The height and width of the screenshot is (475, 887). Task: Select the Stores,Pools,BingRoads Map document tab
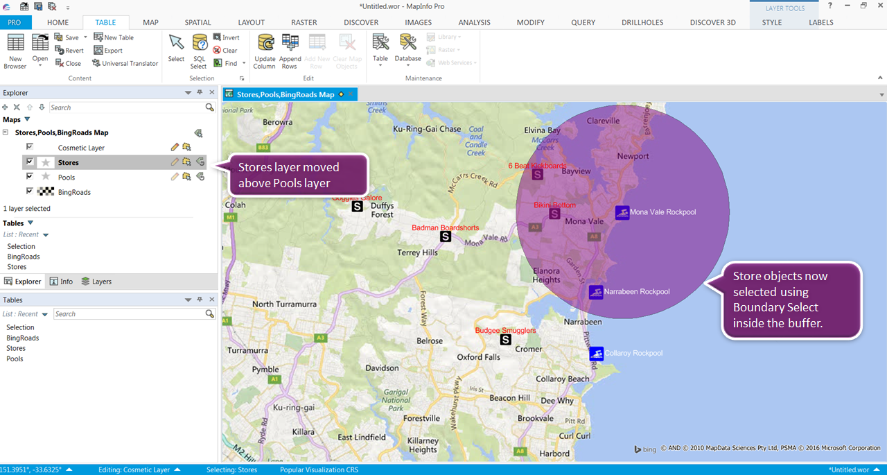(x=289, y=94)
